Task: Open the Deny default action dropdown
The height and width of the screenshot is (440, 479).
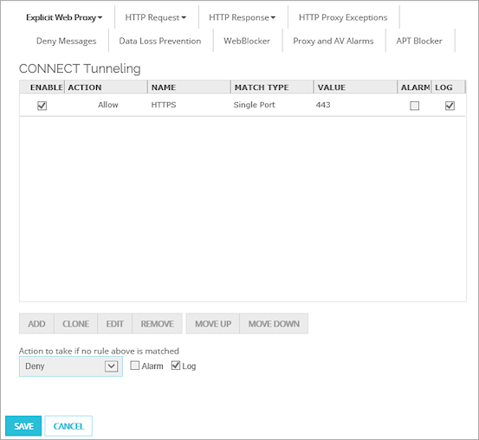Action: pos(71,366)
